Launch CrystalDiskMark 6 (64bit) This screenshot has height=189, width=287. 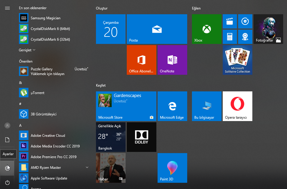54,28
